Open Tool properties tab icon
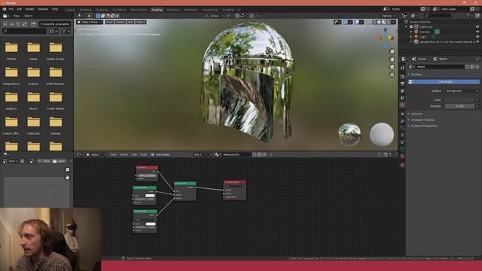This screenshot has height=271, width=482. [x=402, y=68]
